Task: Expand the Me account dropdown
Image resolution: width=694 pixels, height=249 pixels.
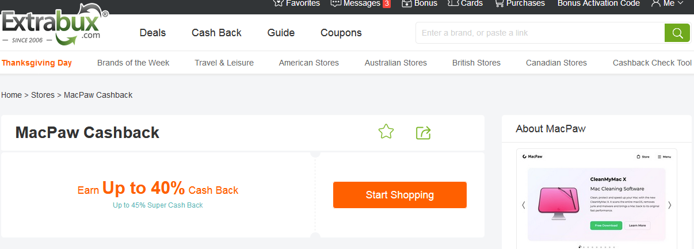Action: click(668, 3)
